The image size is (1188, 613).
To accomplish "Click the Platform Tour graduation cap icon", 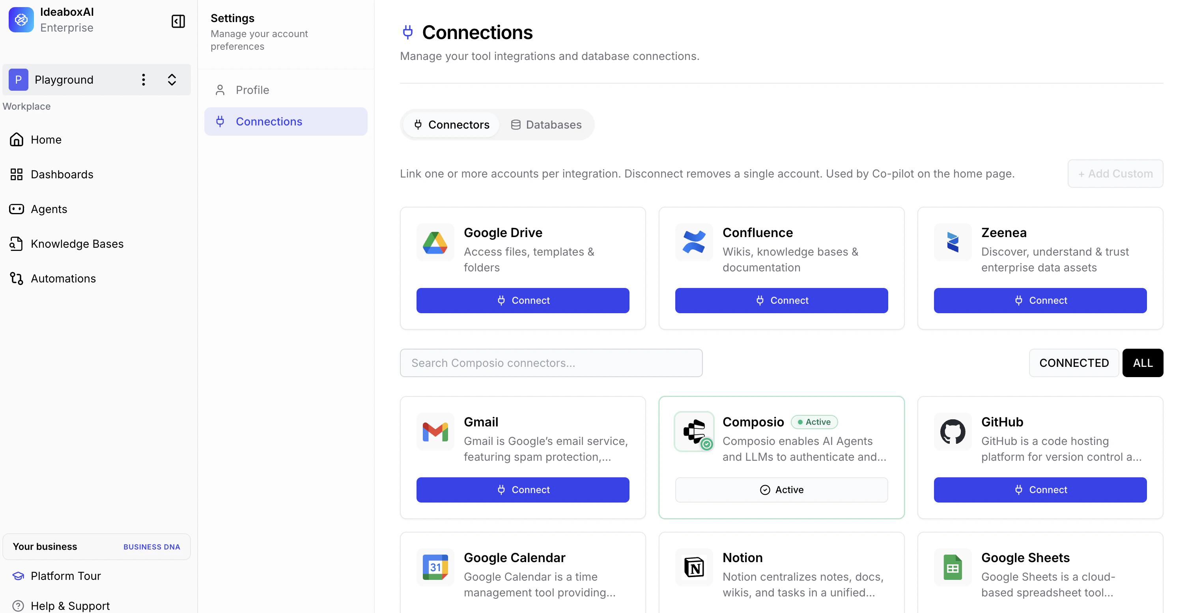I will [18, 576].
